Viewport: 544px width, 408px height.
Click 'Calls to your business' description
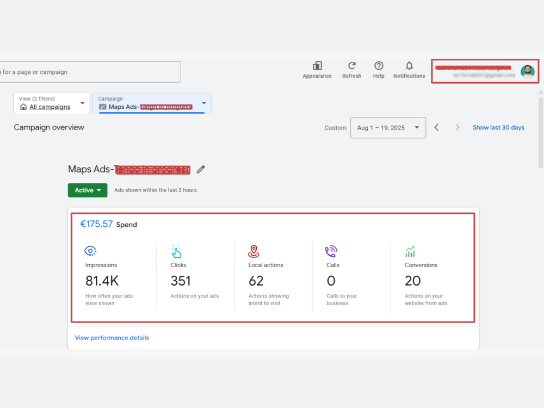point(342,299)
